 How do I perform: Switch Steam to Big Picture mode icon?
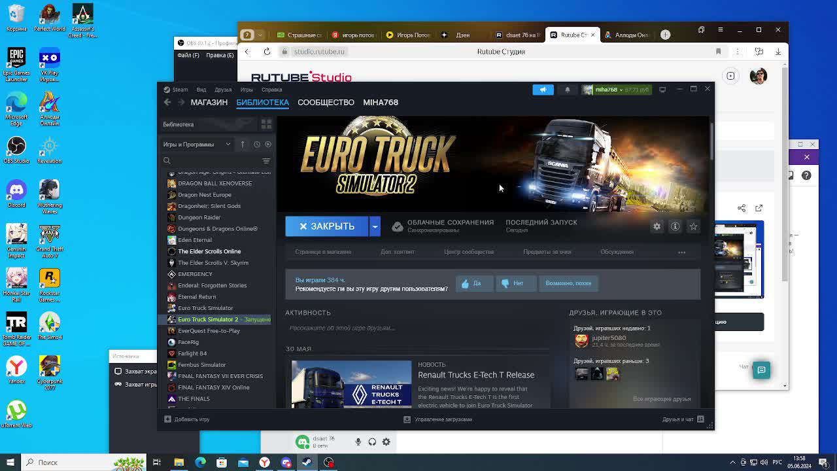(662, 90)
